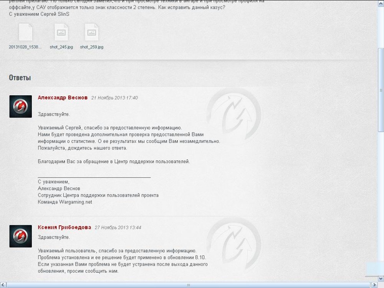Click Александр Веснов's Wargaming avatar
This screenshot has height=288, width=384.
point(21,106)
